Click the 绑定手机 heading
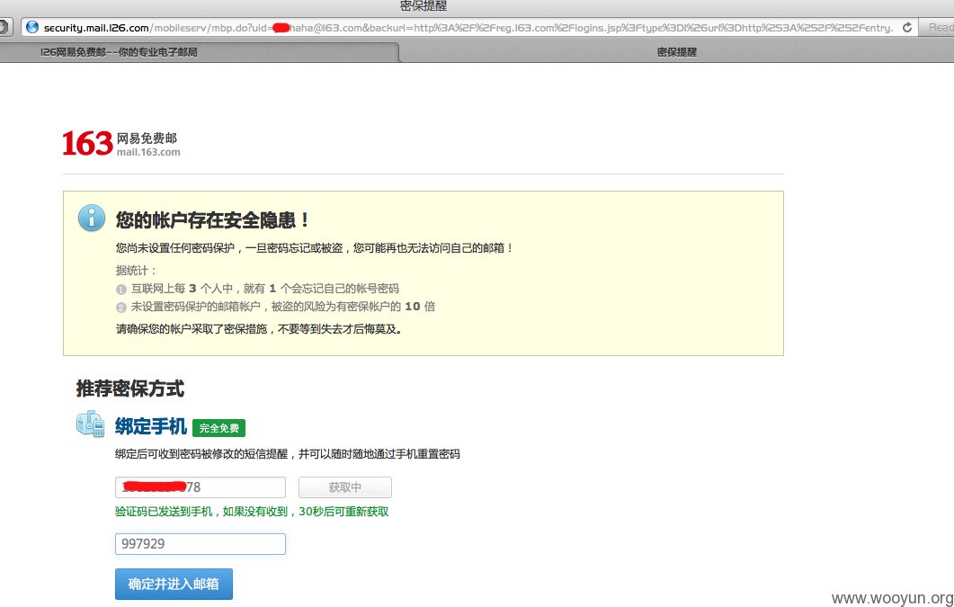954x607 pixels. pos(151,427)
